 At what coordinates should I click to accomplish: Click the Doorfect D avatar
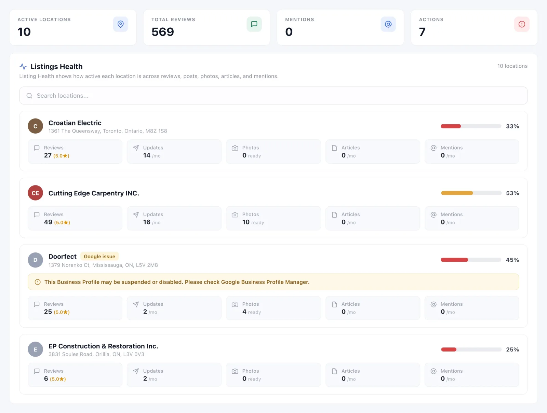35,260
